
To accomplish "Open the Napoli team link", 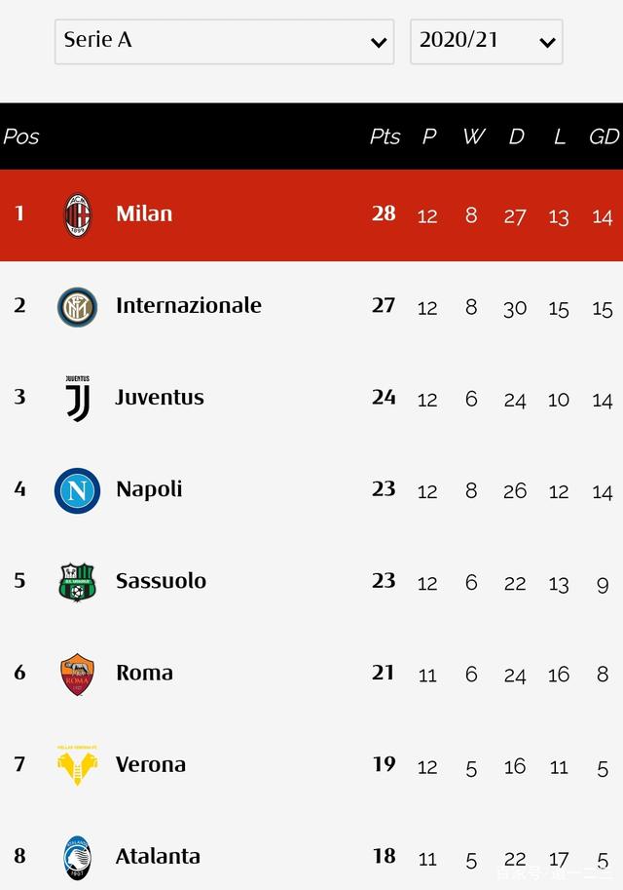I will (149, 488).
